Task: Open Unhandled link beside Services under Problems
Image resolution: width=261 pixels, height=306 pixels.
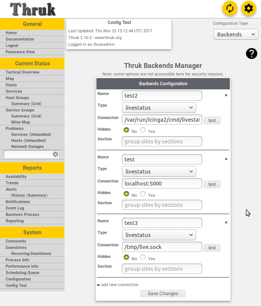Action: click(x=40, y=135)
